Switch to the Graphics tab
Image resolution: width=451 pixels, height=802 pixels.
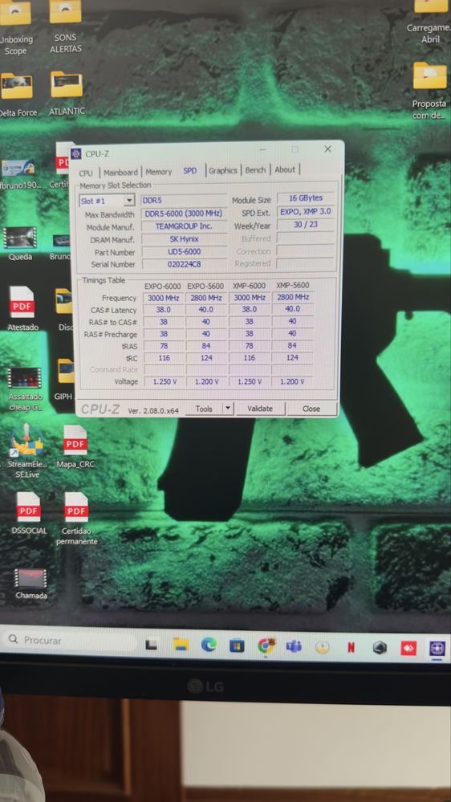223,170
